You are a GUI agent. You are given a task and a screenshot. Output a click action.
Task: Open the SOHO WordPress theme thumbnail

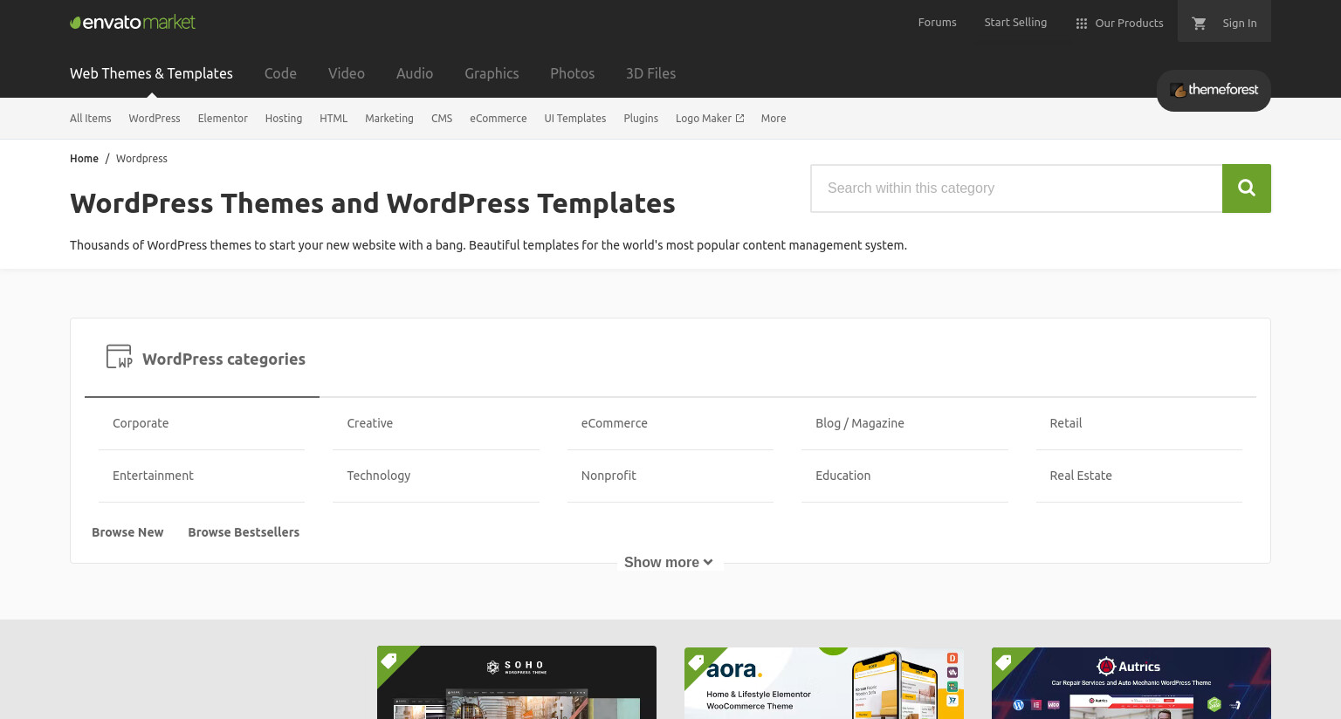click(x=517, y=682)
